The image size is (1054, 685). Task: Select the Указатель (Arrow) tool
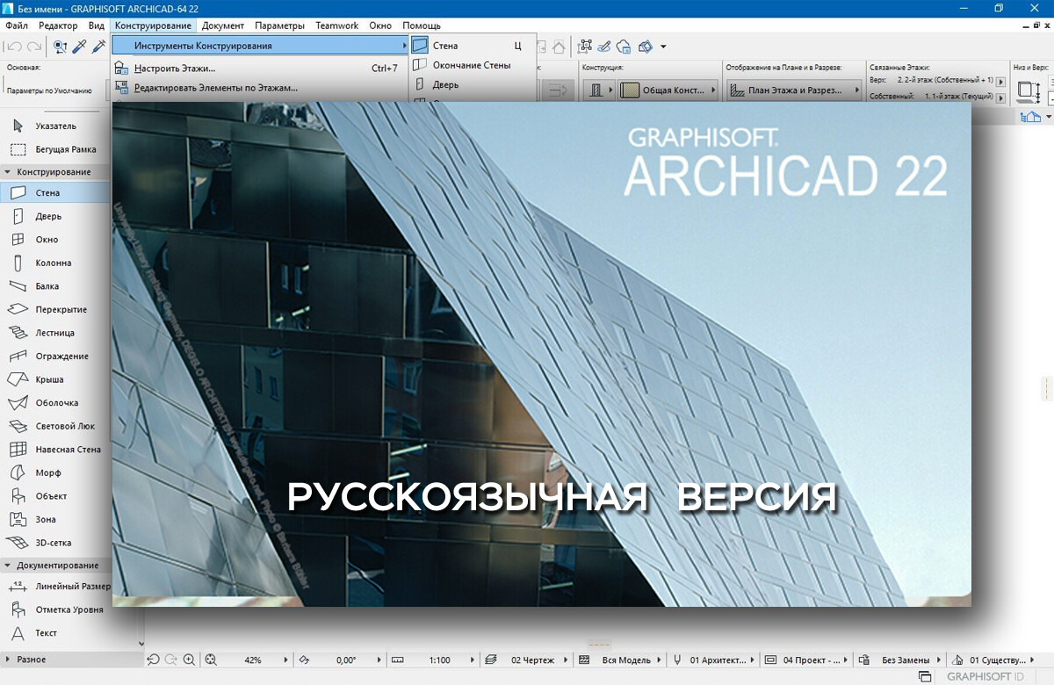(x=54, y=126)
